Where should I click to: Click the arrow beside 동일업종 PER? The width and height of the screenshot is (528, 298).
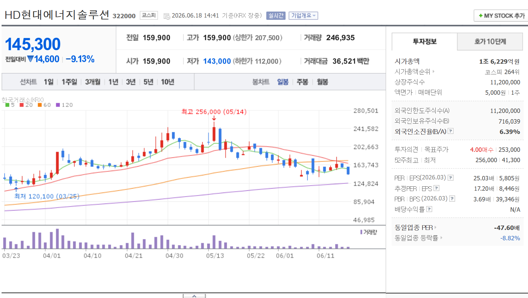tap(435, 227)
